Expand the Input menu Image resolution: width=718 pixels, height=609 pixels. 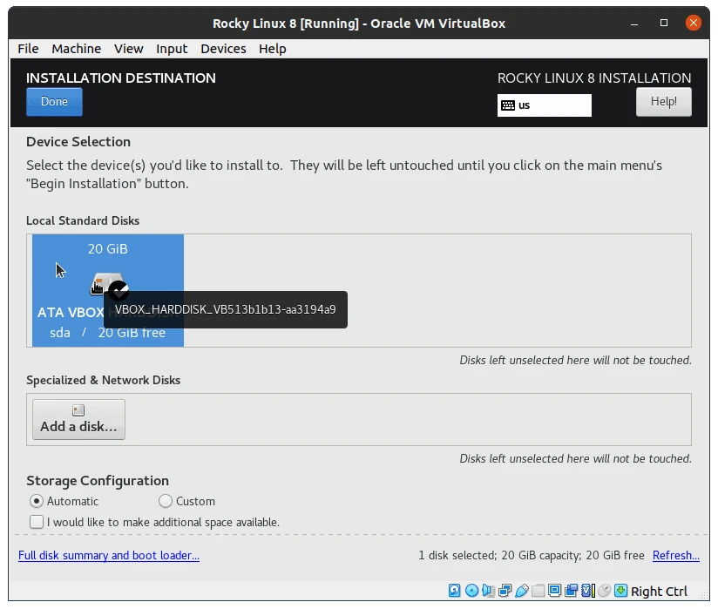pos(172,49)
